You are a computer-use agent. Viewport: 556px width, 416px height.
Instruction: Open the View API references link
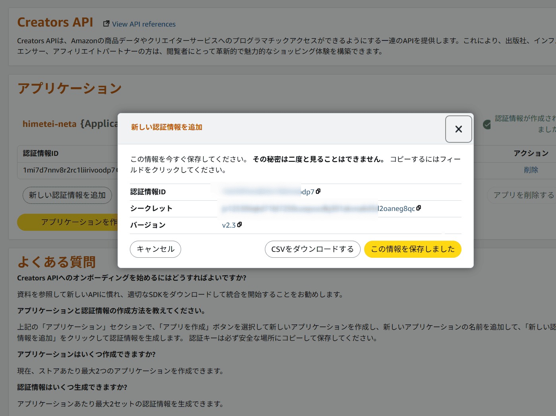point(143,24)
